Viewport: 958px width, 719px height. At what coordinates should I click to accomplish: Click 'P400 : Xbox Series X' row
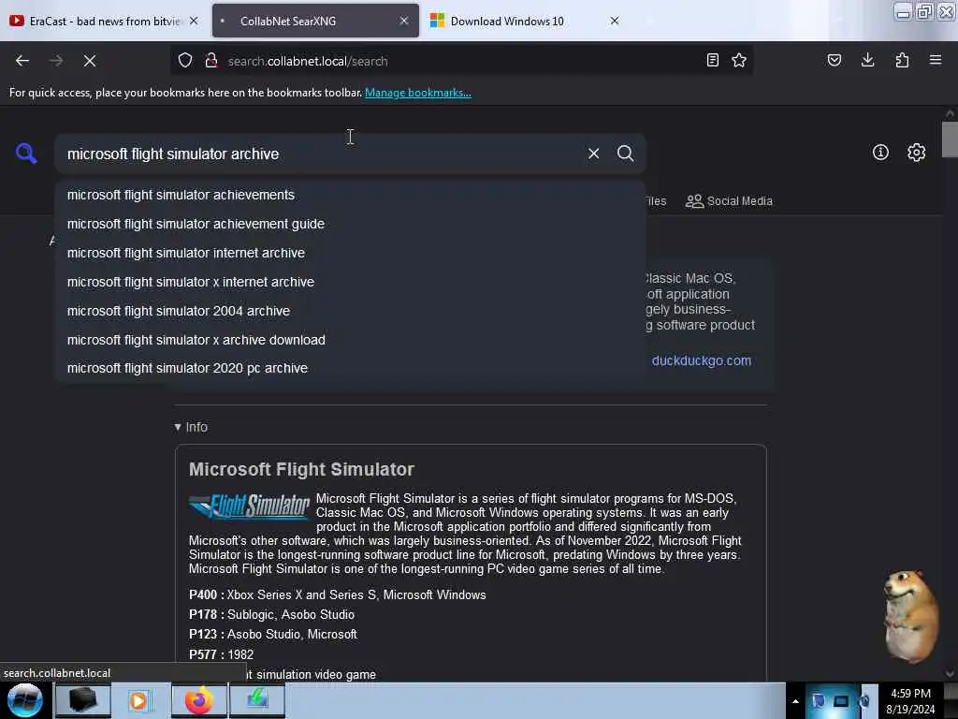pyautogui.click(x=337, y=594)
